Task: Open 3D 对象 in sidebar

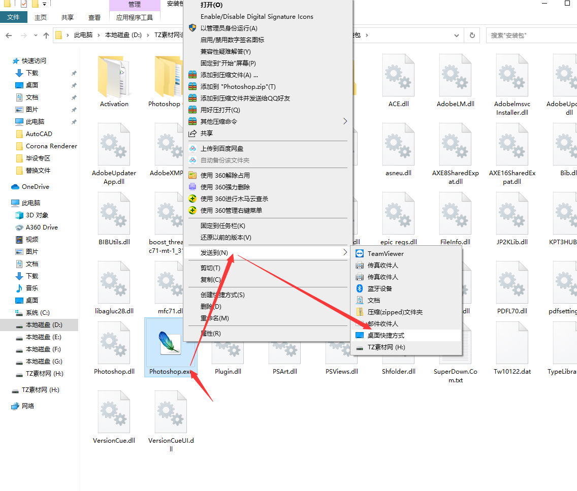Action: click(x=37, y=215)
